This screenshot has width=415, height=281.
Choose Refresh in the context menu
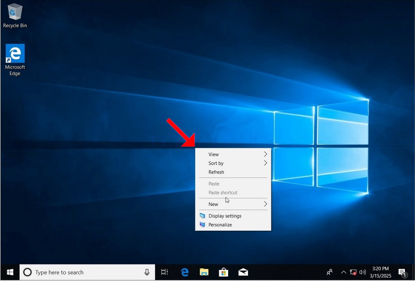(233, 172)
